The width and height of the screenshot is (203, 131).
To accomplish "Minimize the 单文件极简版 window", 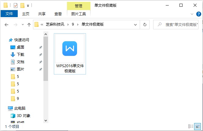I will click(167, 5).
